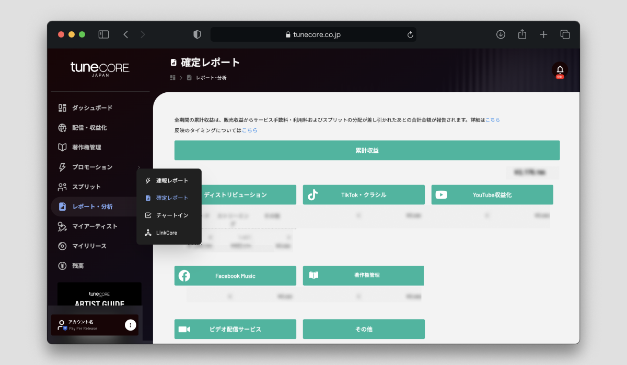Viewport: 627px width, 365px height.
Task: Click the YouTube収益化 card header
Action: (492, 194)
